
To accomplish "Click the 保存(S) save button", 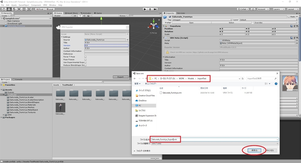I will [254, 150].
